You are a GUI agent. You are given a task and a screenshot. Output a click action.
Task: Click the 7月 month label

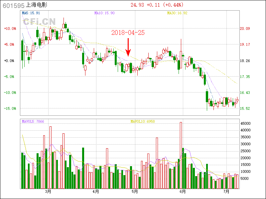226,192
